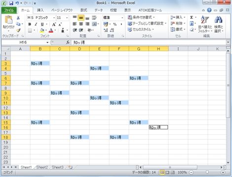Image resolution: width=232 pixels, height=177 pixels.
Task: Toggle Italic formatting
Action: 36,24
